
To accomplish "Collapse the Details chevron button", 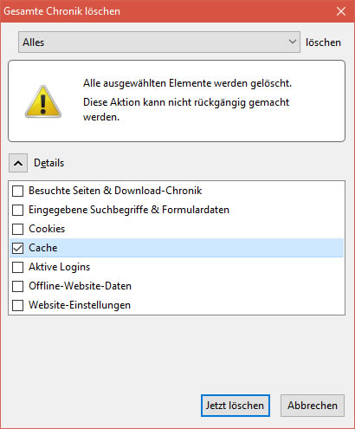I will (18, 163).
